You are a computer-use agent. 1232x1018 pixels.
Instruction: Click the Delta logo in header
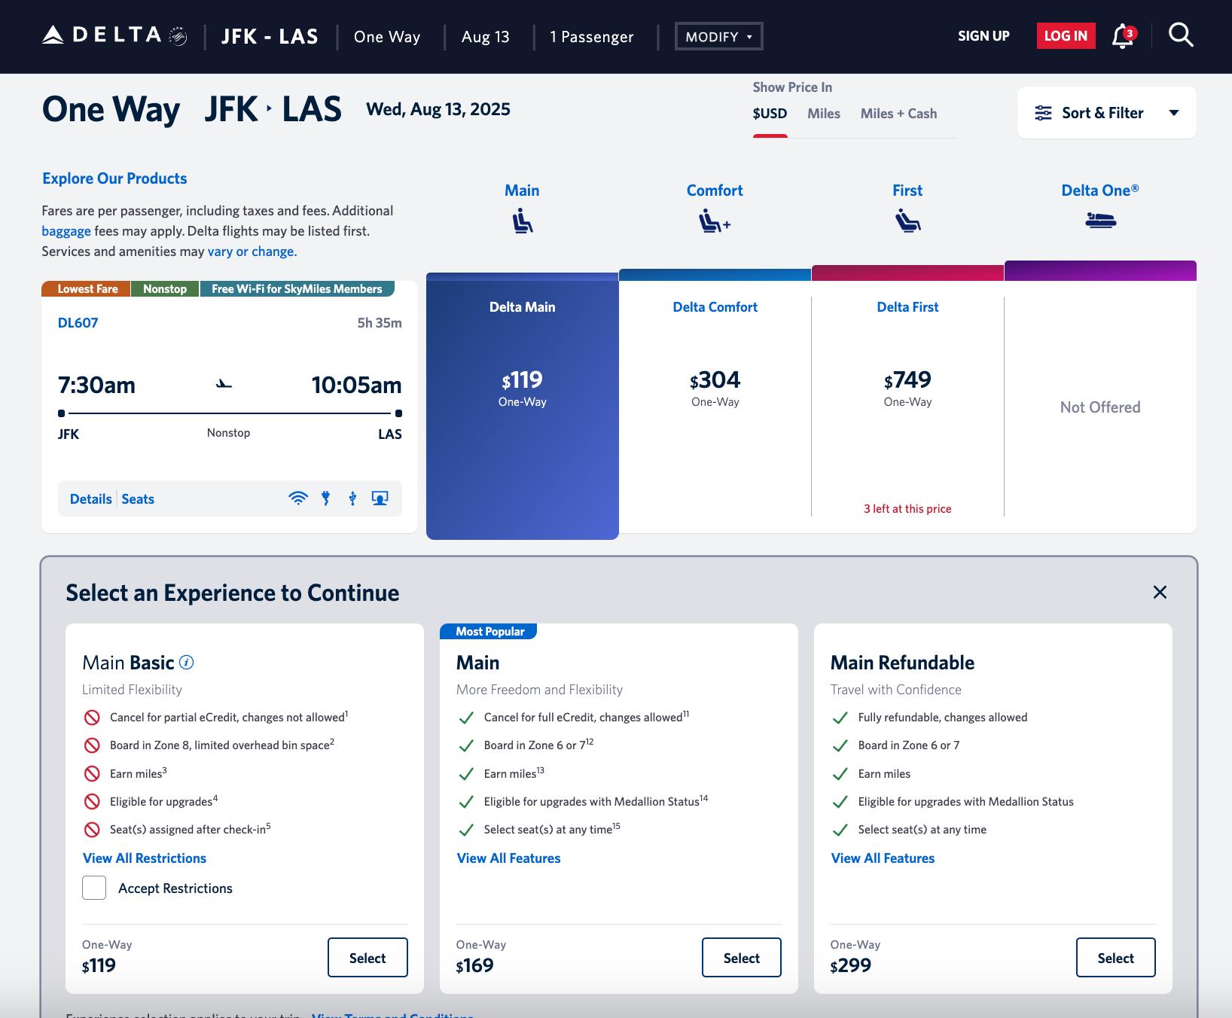(114, 35)
